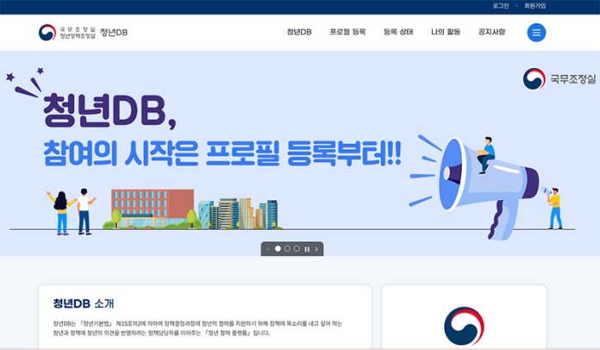This screenshot has width=600, height=350.
Task: Select the third banner slide indicator
Action: pos(297,249)
